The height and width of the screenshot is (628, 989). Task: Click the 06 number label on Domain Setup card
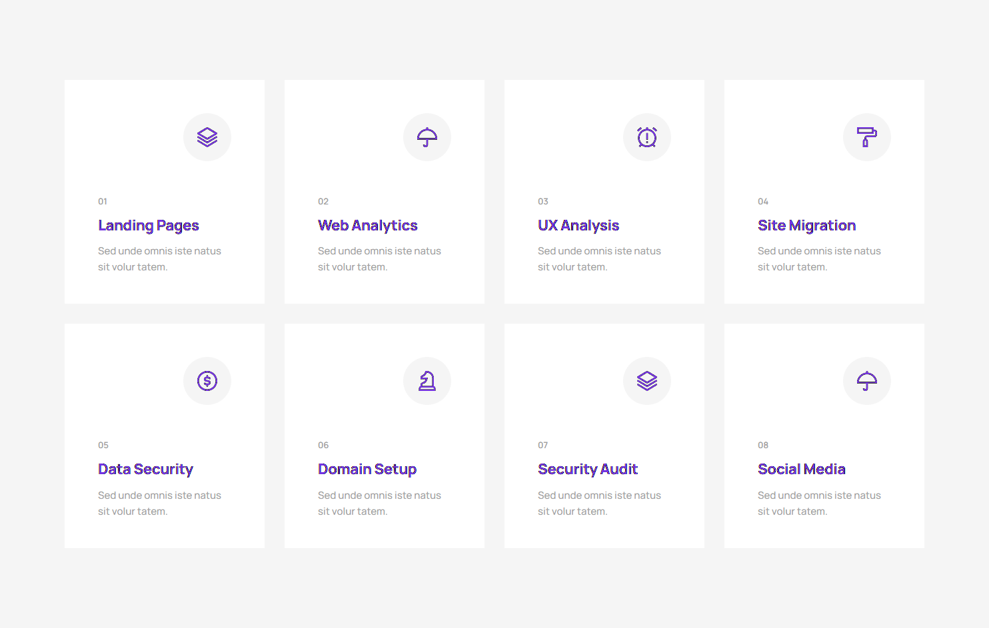tap(323, 446)
